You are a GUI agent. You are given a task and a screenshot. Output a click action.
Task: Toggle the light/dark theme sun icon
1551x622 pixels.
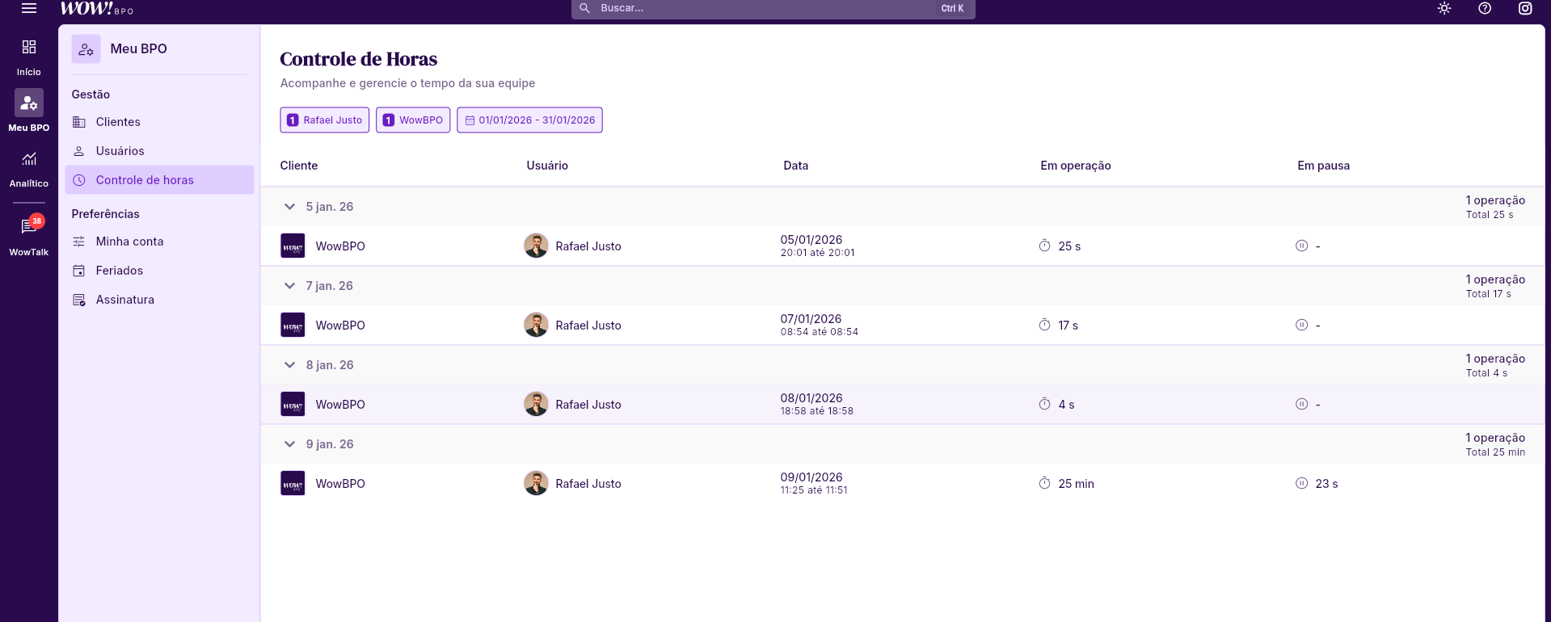tap(1444, 8)
